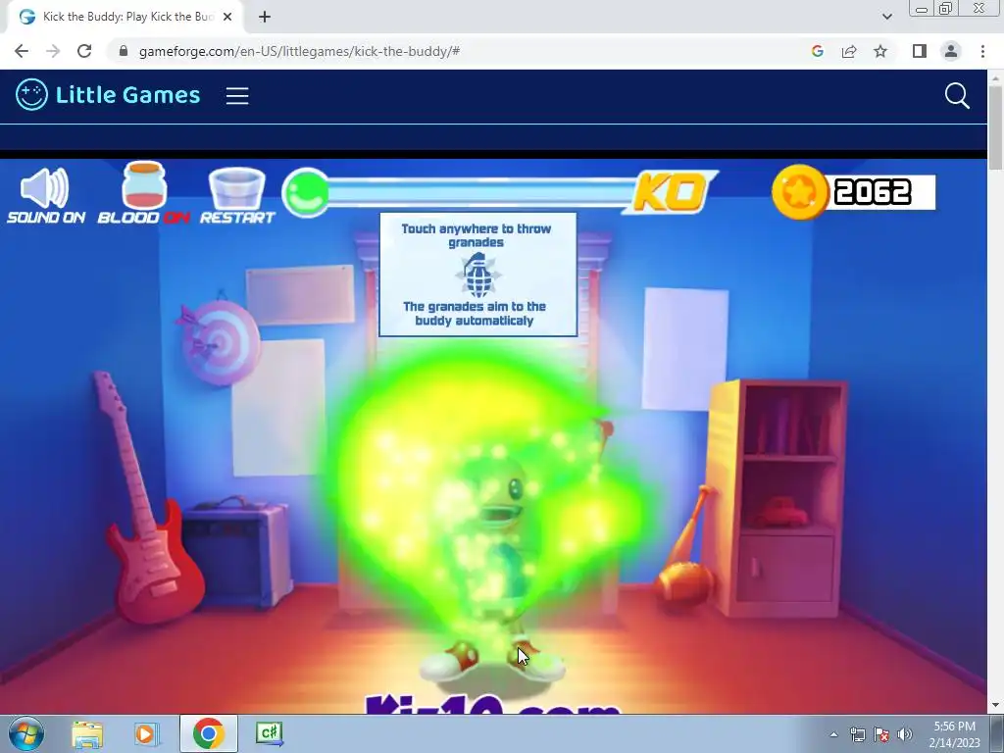Click the Little Games title link
The height and width of the screenshot is (753, 1004).
pyautogui.click(x=128, y=95)
